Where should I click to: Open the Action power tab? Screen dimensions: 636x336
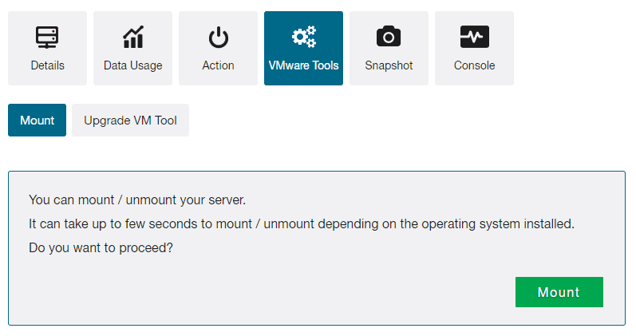[218, 49]
